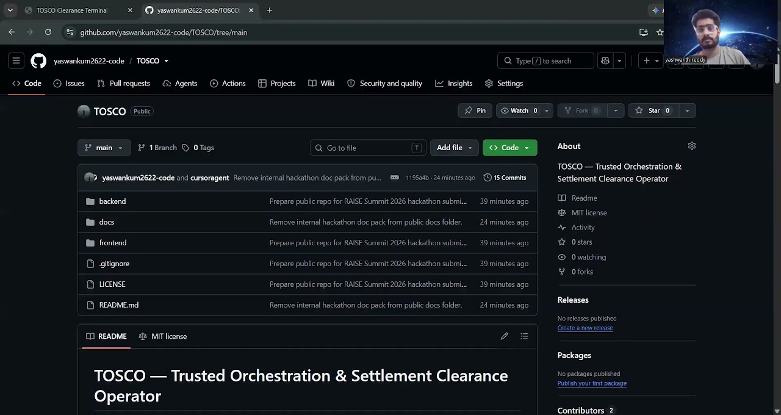Viewport: 781px width, 415px height.
Task: Open Copilot icon next to search
Action: (x=605, y=60)
